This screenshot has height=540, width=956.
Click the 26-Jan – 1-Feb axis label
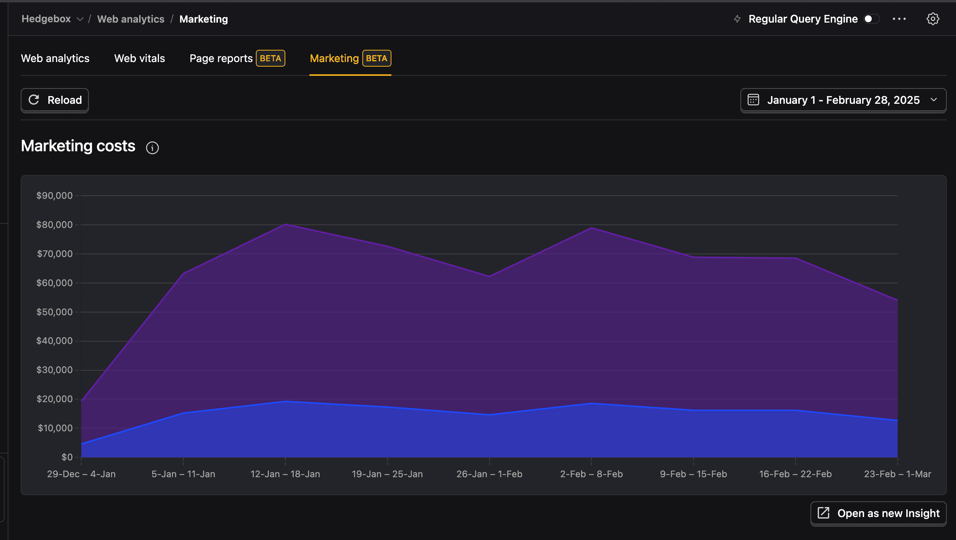[489, 474]
